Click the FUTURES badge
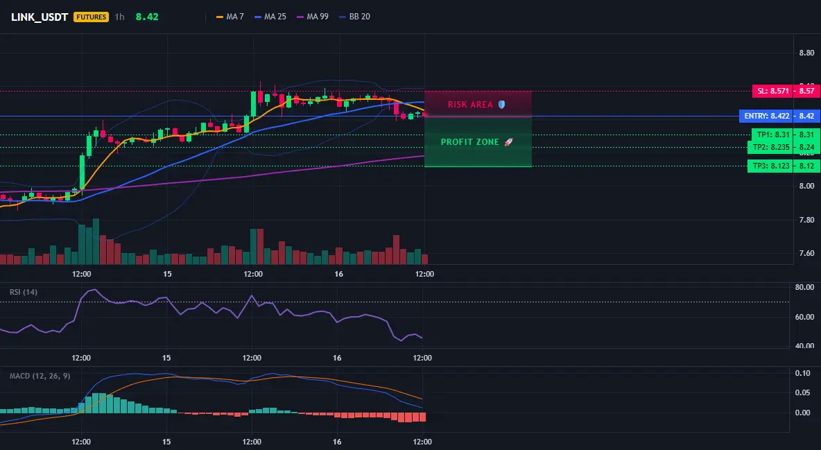 pos(91,17)
